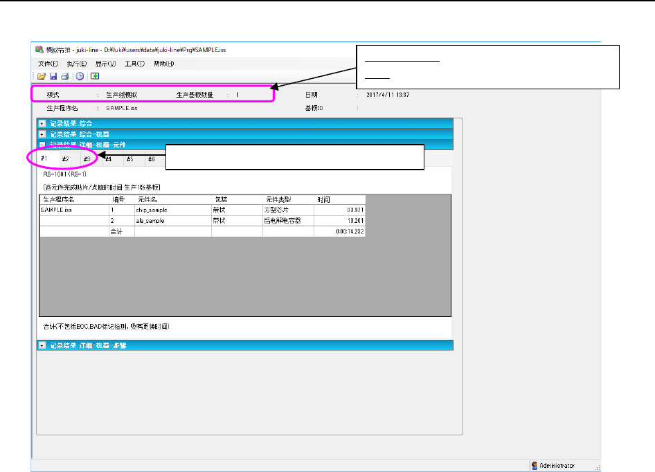Click the 生产线模拟 mode value
This screenshot has height=472, width=655.
122,95
